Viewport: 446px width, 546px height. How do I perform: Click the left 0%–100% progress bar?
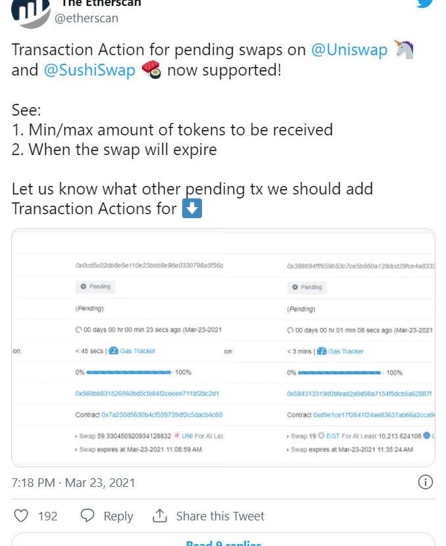tap(129, 372)
